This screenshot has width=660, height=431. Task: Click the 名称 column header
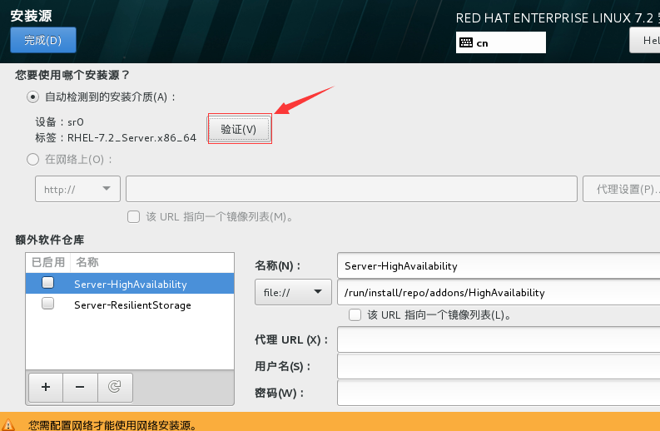pos(152,262)
